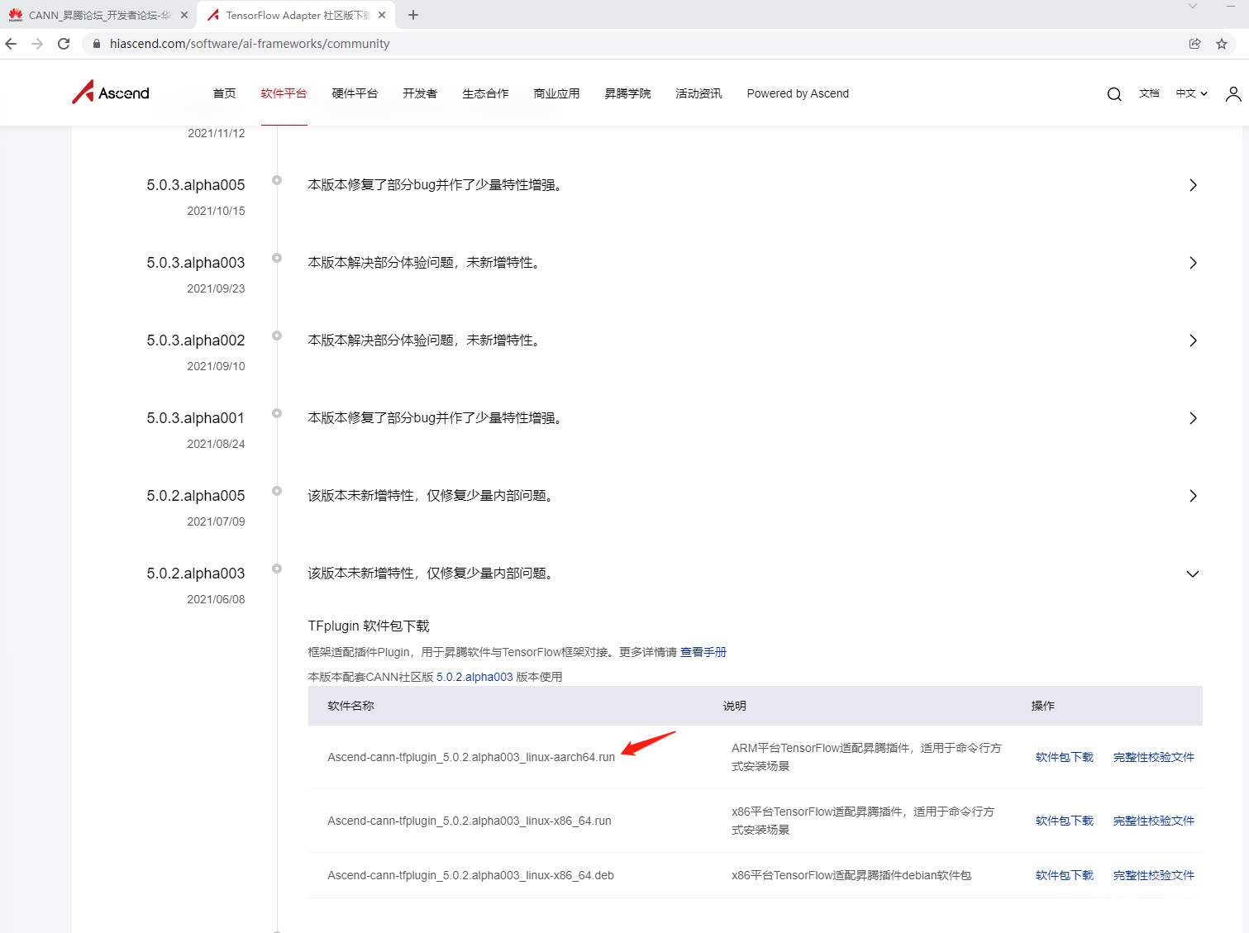This screenshot has width=1249, height=933.
Task: Download the linux-x86_64.deb package
Action: click(x=1065, y=875)
